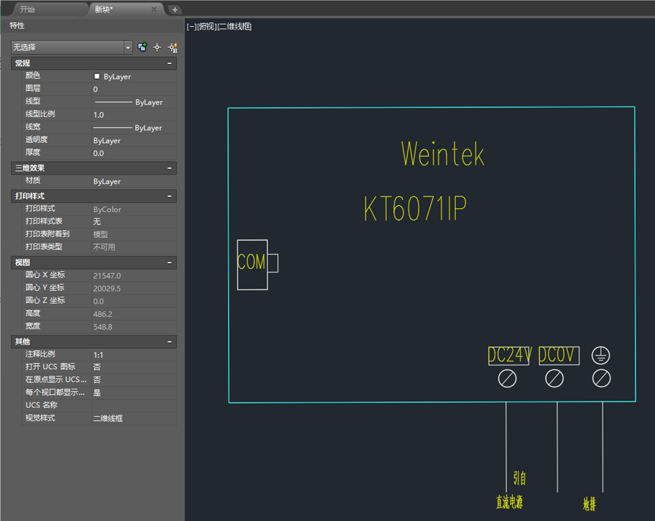Switch to the 新块* tab

point(103,9)
